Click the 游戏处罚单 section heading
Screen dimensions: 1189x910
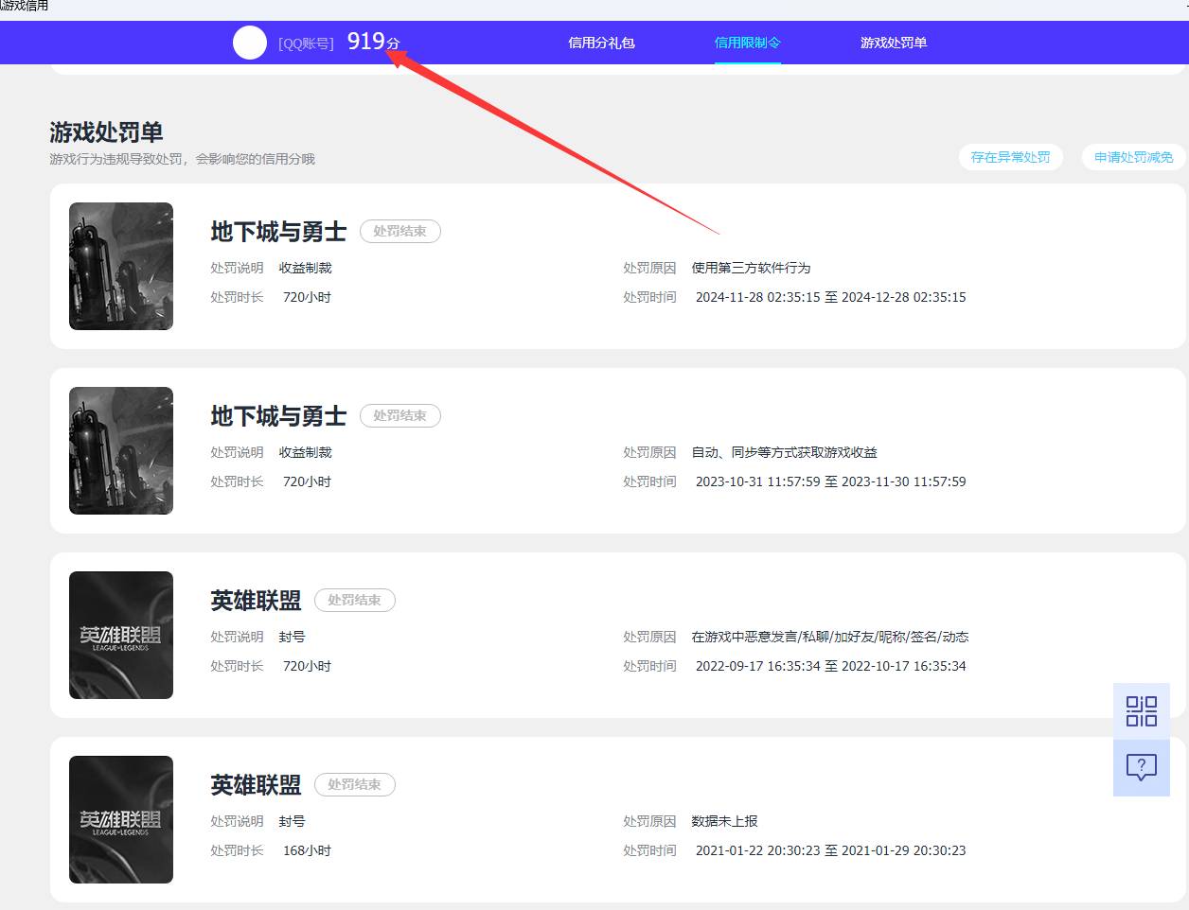(106, 132)
